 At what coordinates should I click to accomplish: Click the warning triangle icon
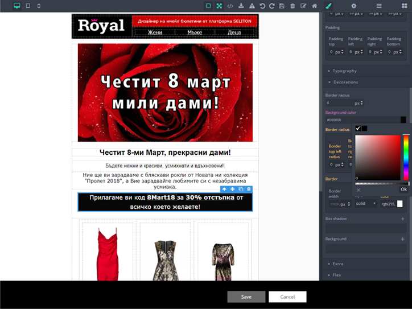(252, 6)
